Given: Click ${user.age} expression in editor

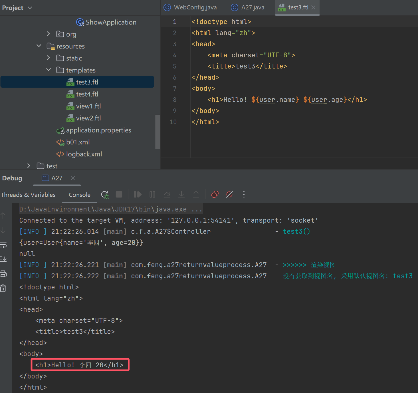Looking at the screenshot, I should (325, 100).
